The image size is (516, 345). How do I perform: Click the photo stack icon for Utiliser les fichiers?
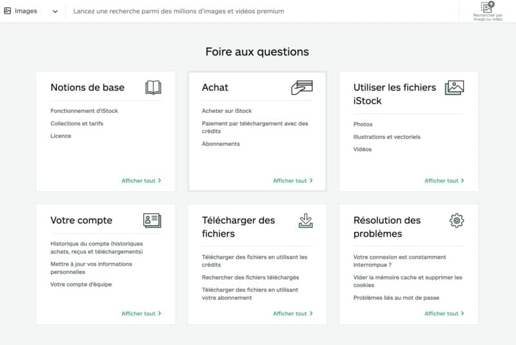(455, 88)
